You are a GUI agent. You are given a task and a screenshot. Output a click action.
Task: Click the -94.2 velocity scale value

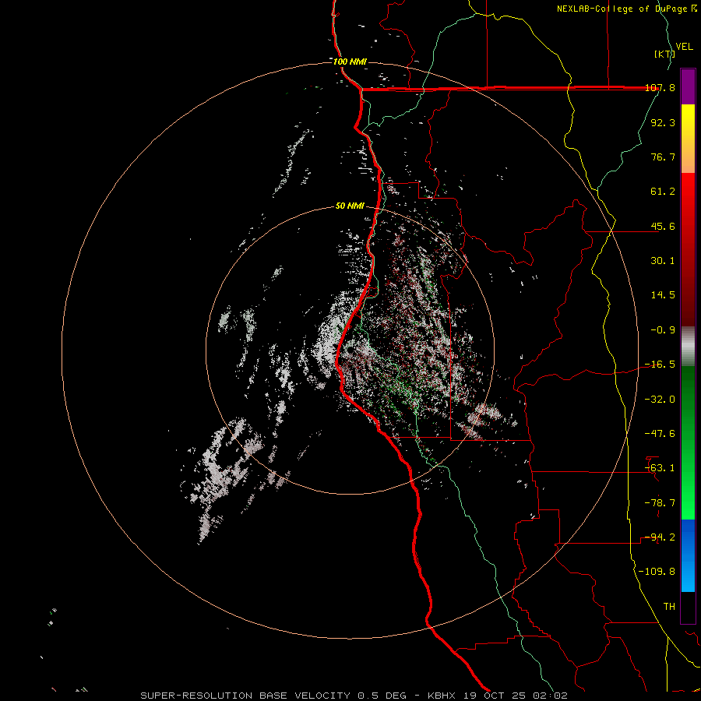click(660, 537)
